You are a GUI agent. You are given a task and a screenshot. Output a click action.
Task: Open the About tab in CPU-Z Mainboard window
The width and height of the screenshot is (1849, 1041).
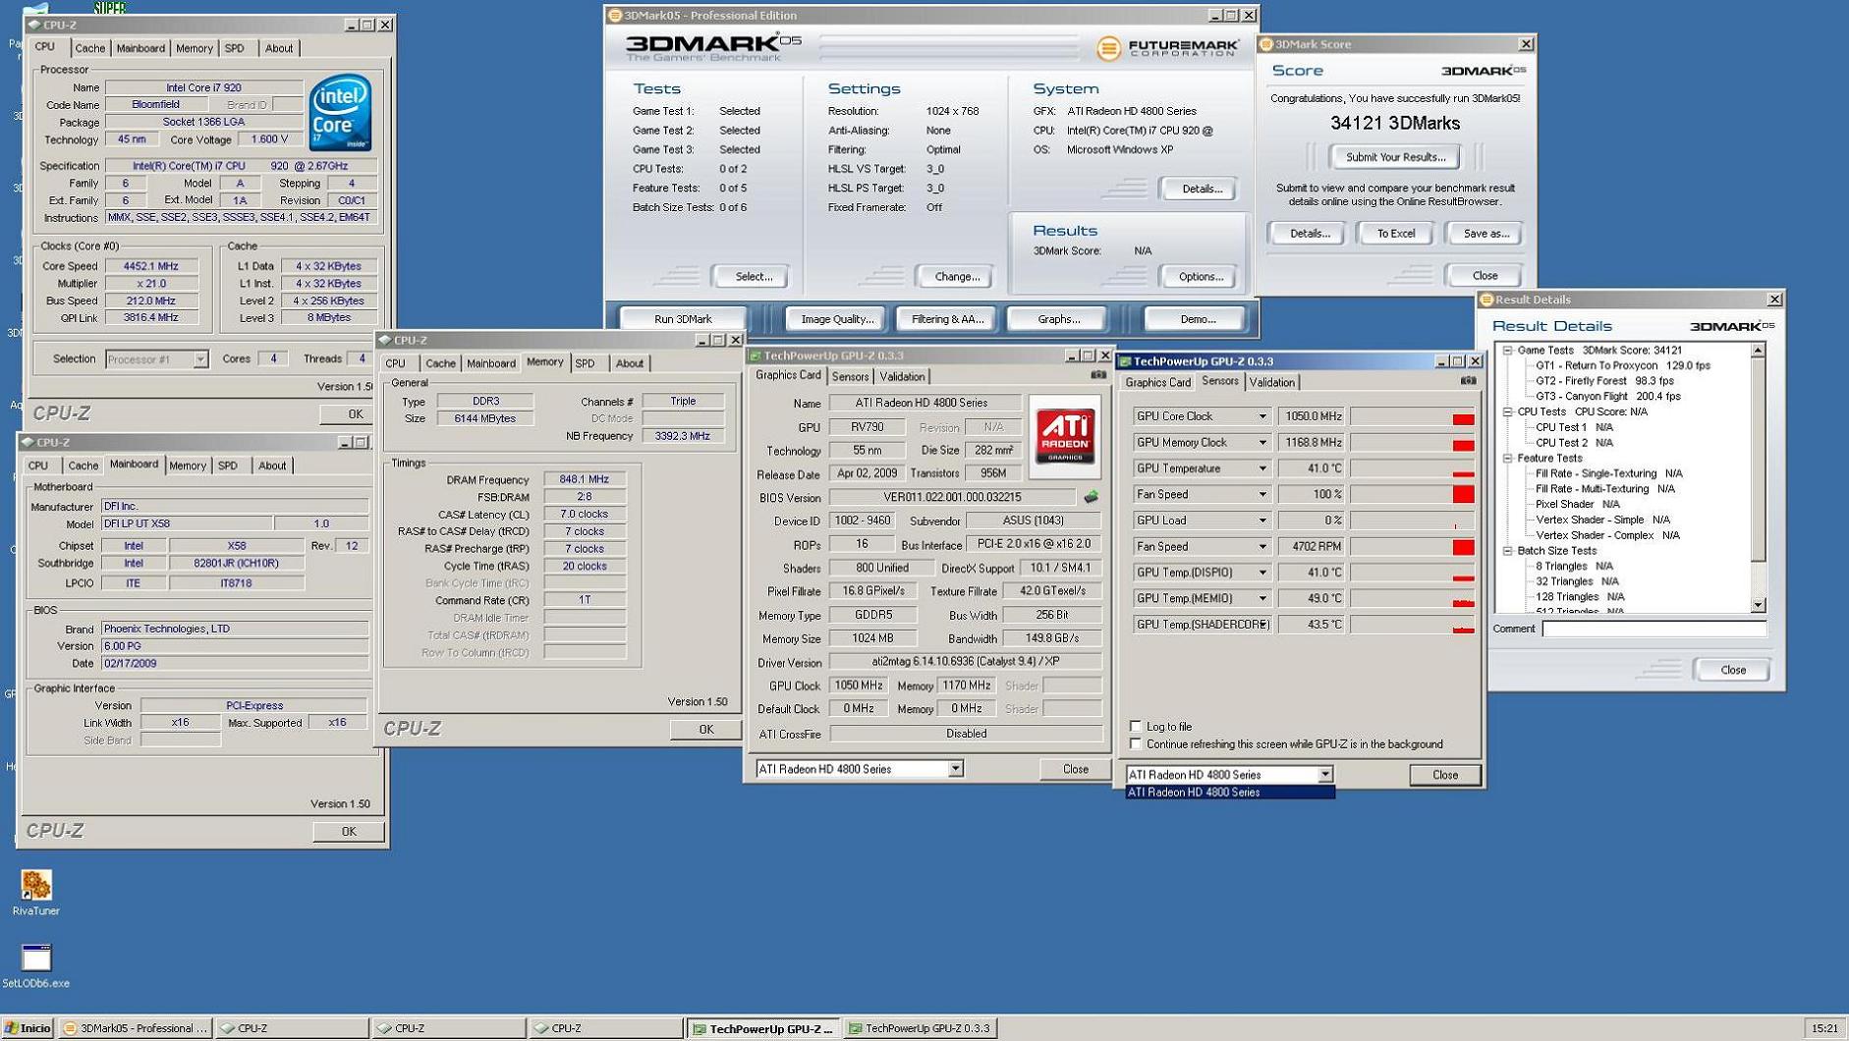tap(272, 466)
